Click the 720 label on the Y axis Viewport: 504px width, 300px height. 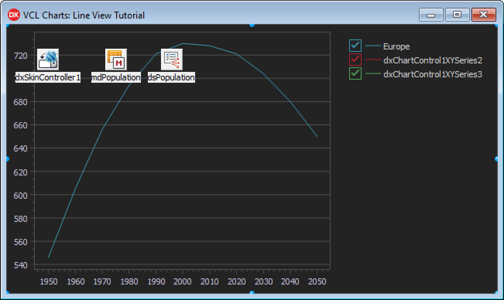coord(20,56)
